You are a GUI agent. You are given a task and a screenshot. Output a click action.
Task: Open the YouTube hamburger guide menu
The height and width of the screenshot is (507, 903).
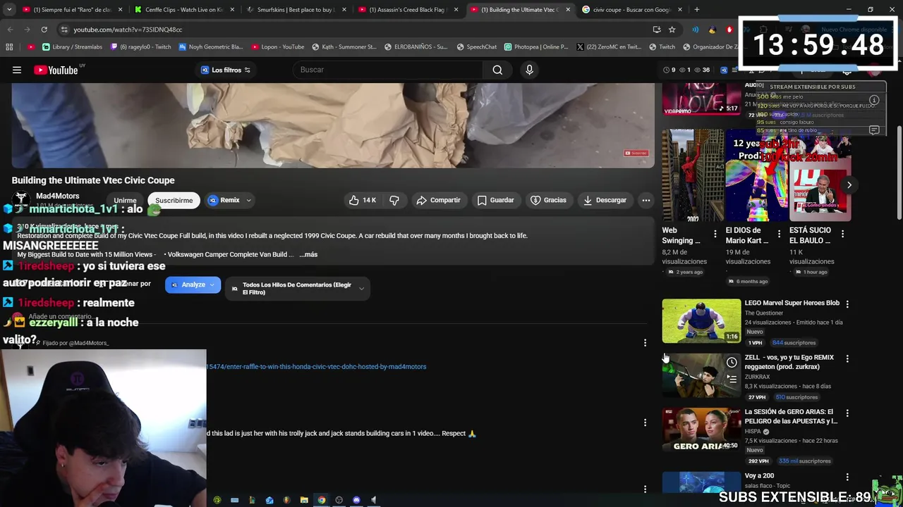[x=17, y=70]
